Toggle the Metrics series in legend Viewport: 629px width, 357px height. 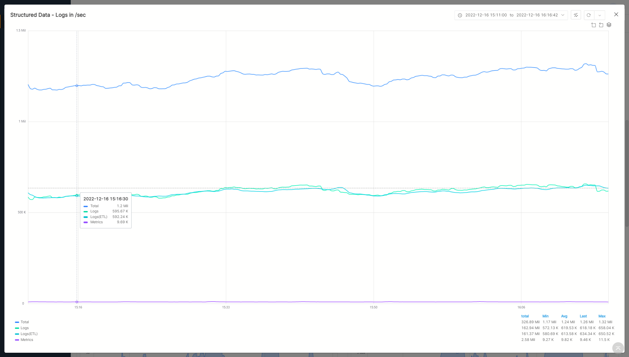coord(24,340)
